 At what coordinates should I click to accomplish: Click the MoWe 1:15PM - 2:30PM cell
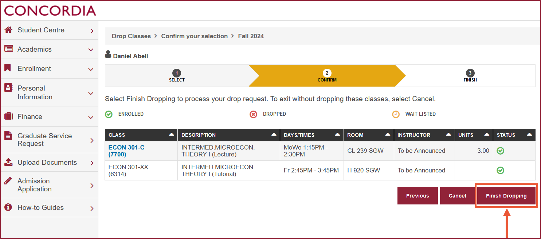click(311, 151)
